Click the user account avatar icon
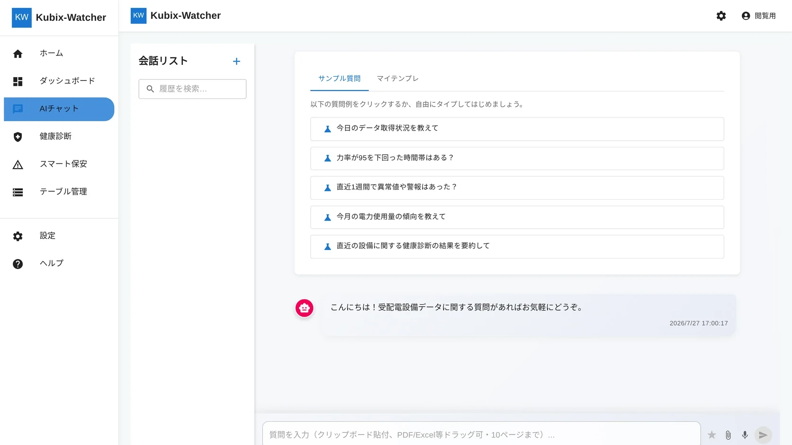This screenshot has height=445, width=792. 746,16
